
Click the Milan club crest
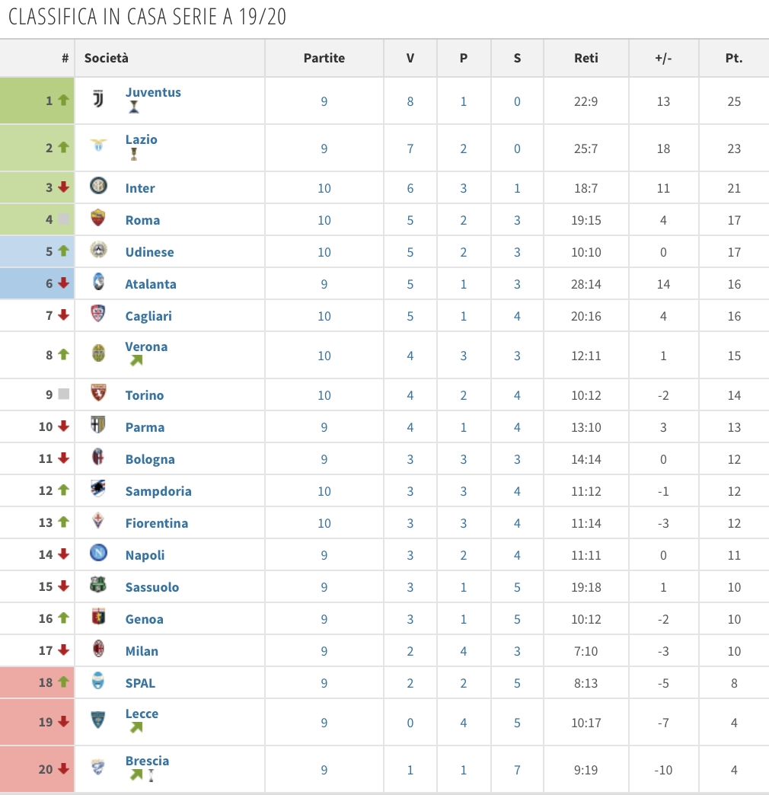pos(98,650)
